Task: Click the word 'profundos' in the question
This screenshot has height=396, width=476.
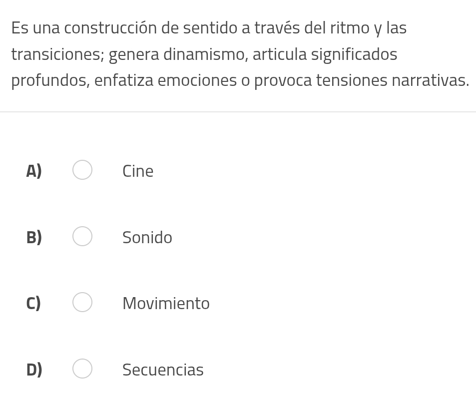Action: coord(50,80)
